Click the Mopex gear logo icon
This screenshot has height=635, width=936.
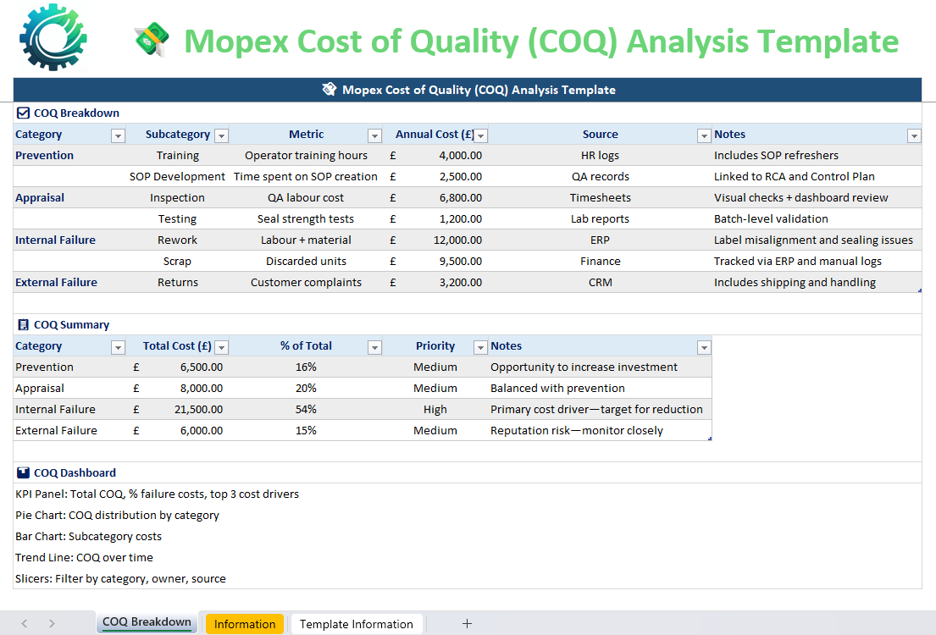[53, 36]
